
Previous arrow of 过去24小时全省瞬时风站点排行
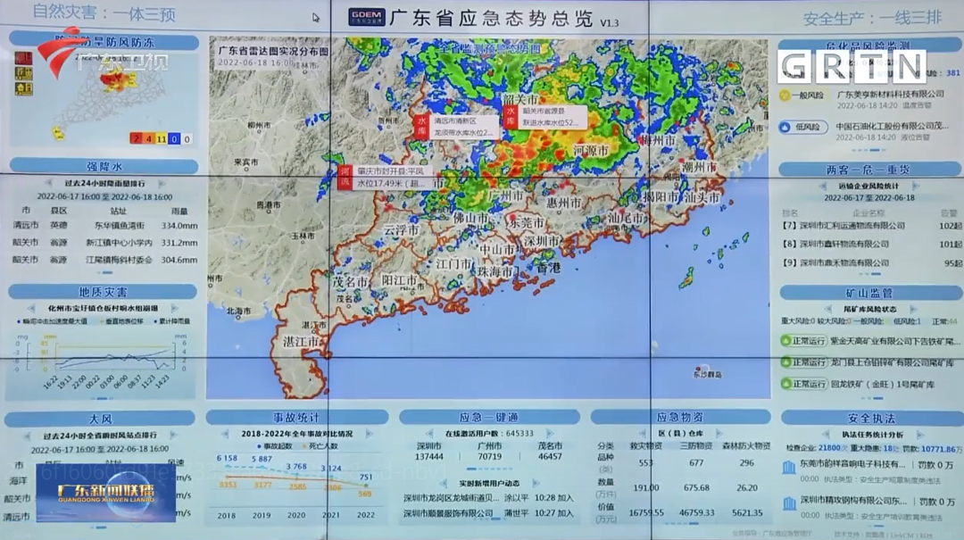coord(28,436)
